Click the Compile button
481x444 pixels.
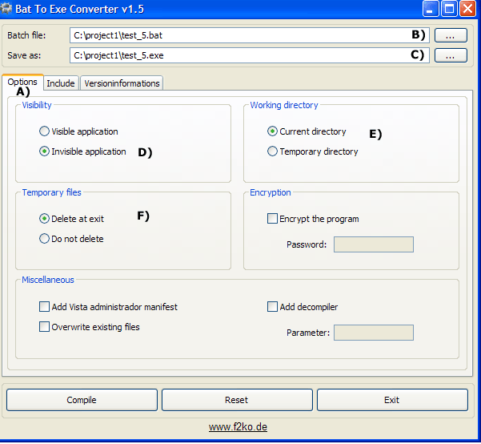(x=82, y=400)
